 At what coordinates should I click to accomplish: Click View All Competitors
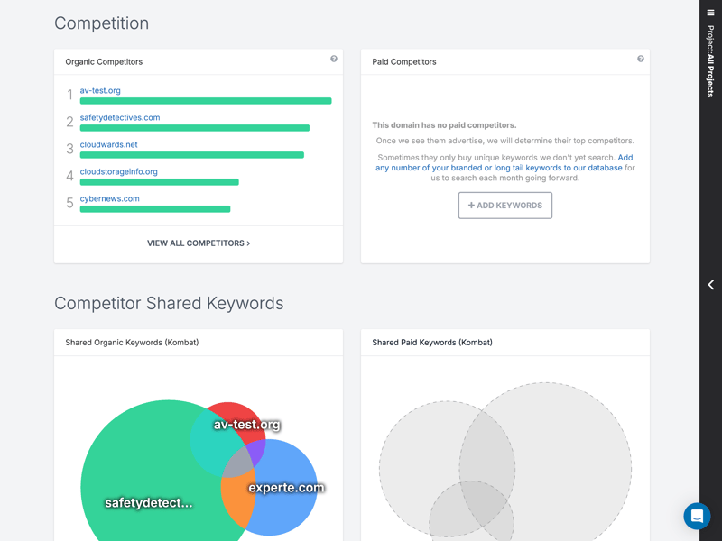[199, 243]
